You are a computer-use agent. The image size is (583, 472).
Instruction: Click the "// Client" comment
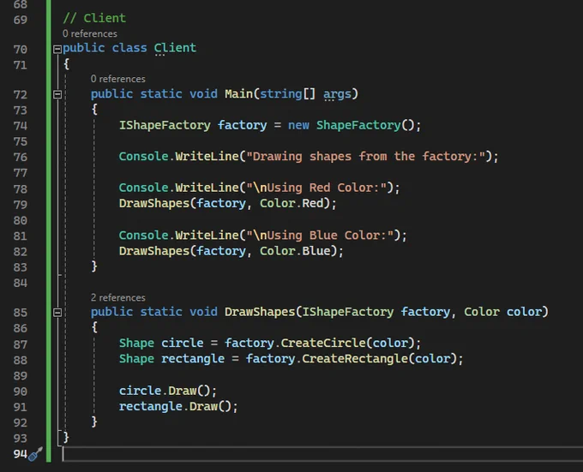94,18
